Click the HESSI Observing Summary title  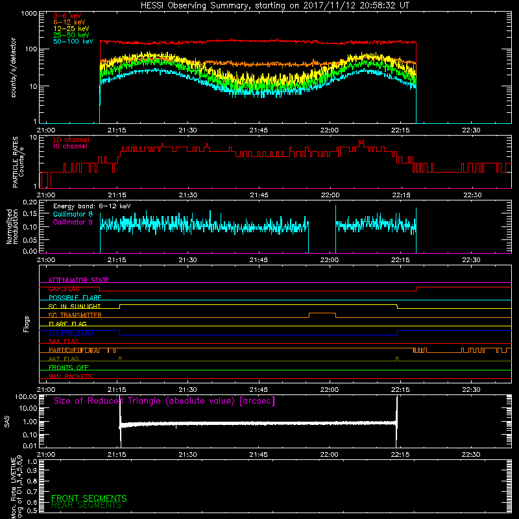point(274,6)
